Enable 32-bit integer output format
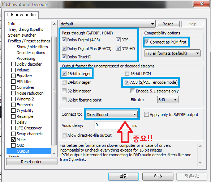Image resolution: width=211 pixels, height=182 pixels. click(64, 91)
